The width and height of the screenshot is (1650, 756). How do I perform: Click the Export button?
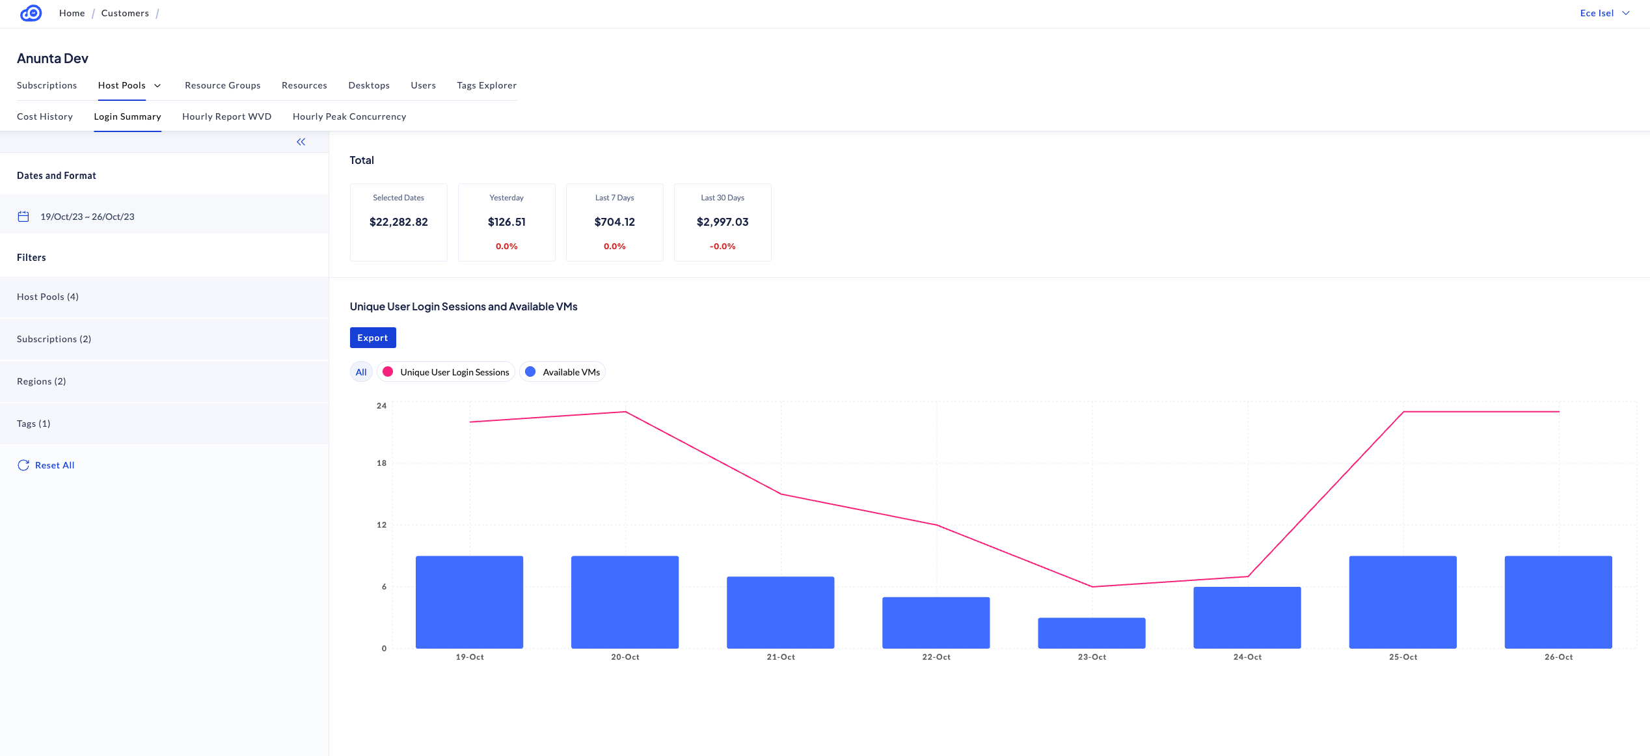(373, 338)
